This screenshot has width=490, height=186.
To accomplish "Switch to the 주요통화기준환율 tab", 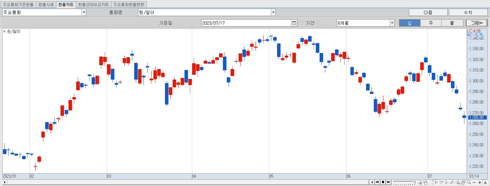I will [18, 4].
